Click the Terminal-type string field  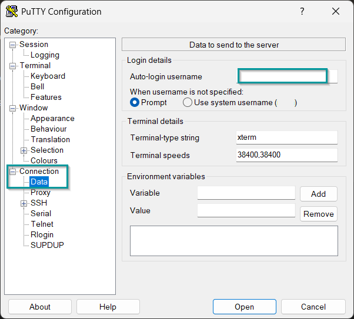tap(286, 137)
